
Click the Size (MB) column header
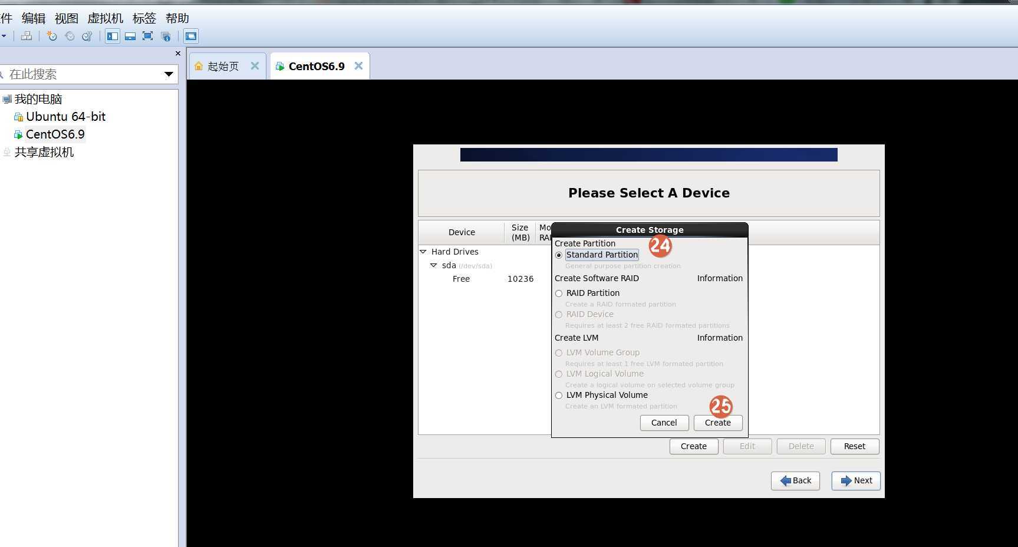pyautogui.click(x=520, y=232)
